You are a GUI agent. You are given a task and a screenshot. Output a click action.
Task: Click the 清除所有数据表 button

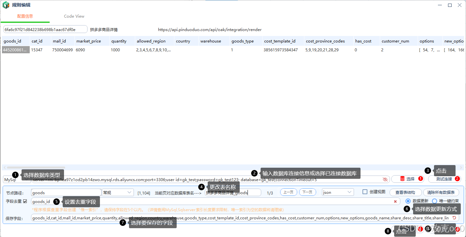(x=441, y=192)
